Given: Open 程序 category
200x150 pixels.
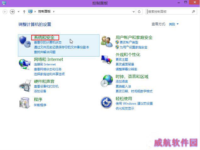Looking at the screenshot, I should (38, 99).
